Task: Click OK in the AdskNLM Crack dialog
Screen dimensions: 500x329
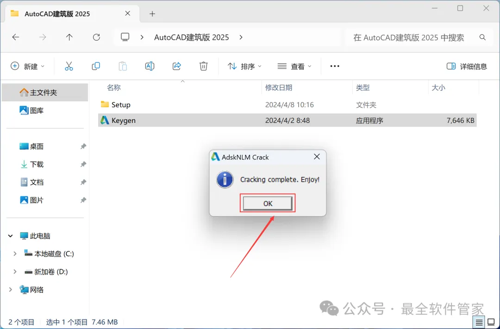Action: click(x=268, y=204)
